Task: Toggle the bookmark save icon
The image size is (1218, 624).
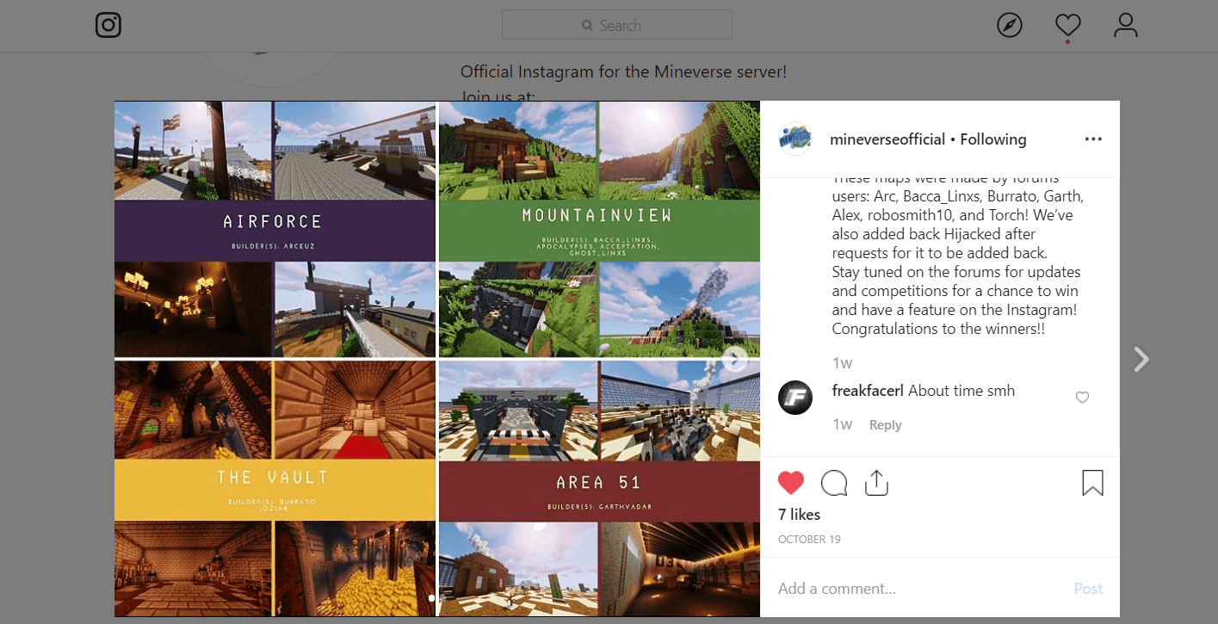Action: point(1091,483)
